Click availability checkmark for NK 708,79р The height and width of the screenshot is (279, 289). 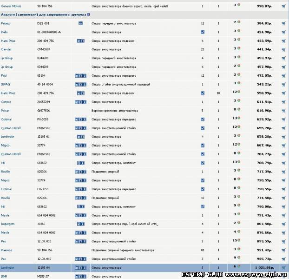[x=203, y=163]
